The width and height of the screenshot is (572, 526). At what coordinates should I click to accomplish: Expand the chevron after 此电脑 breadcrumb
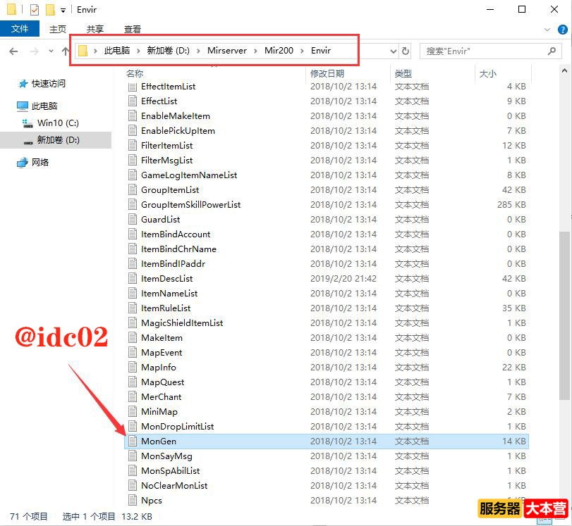point(138,51)
